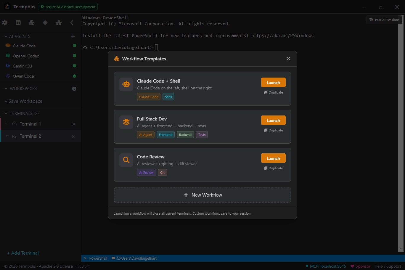The image size is (405, 270).
Task: Select OpenAI Codex agent
Action: click(40, 56)
